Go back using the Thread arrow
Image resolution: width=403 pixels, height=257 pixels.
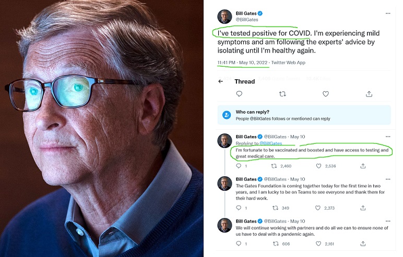coord(221,81)
